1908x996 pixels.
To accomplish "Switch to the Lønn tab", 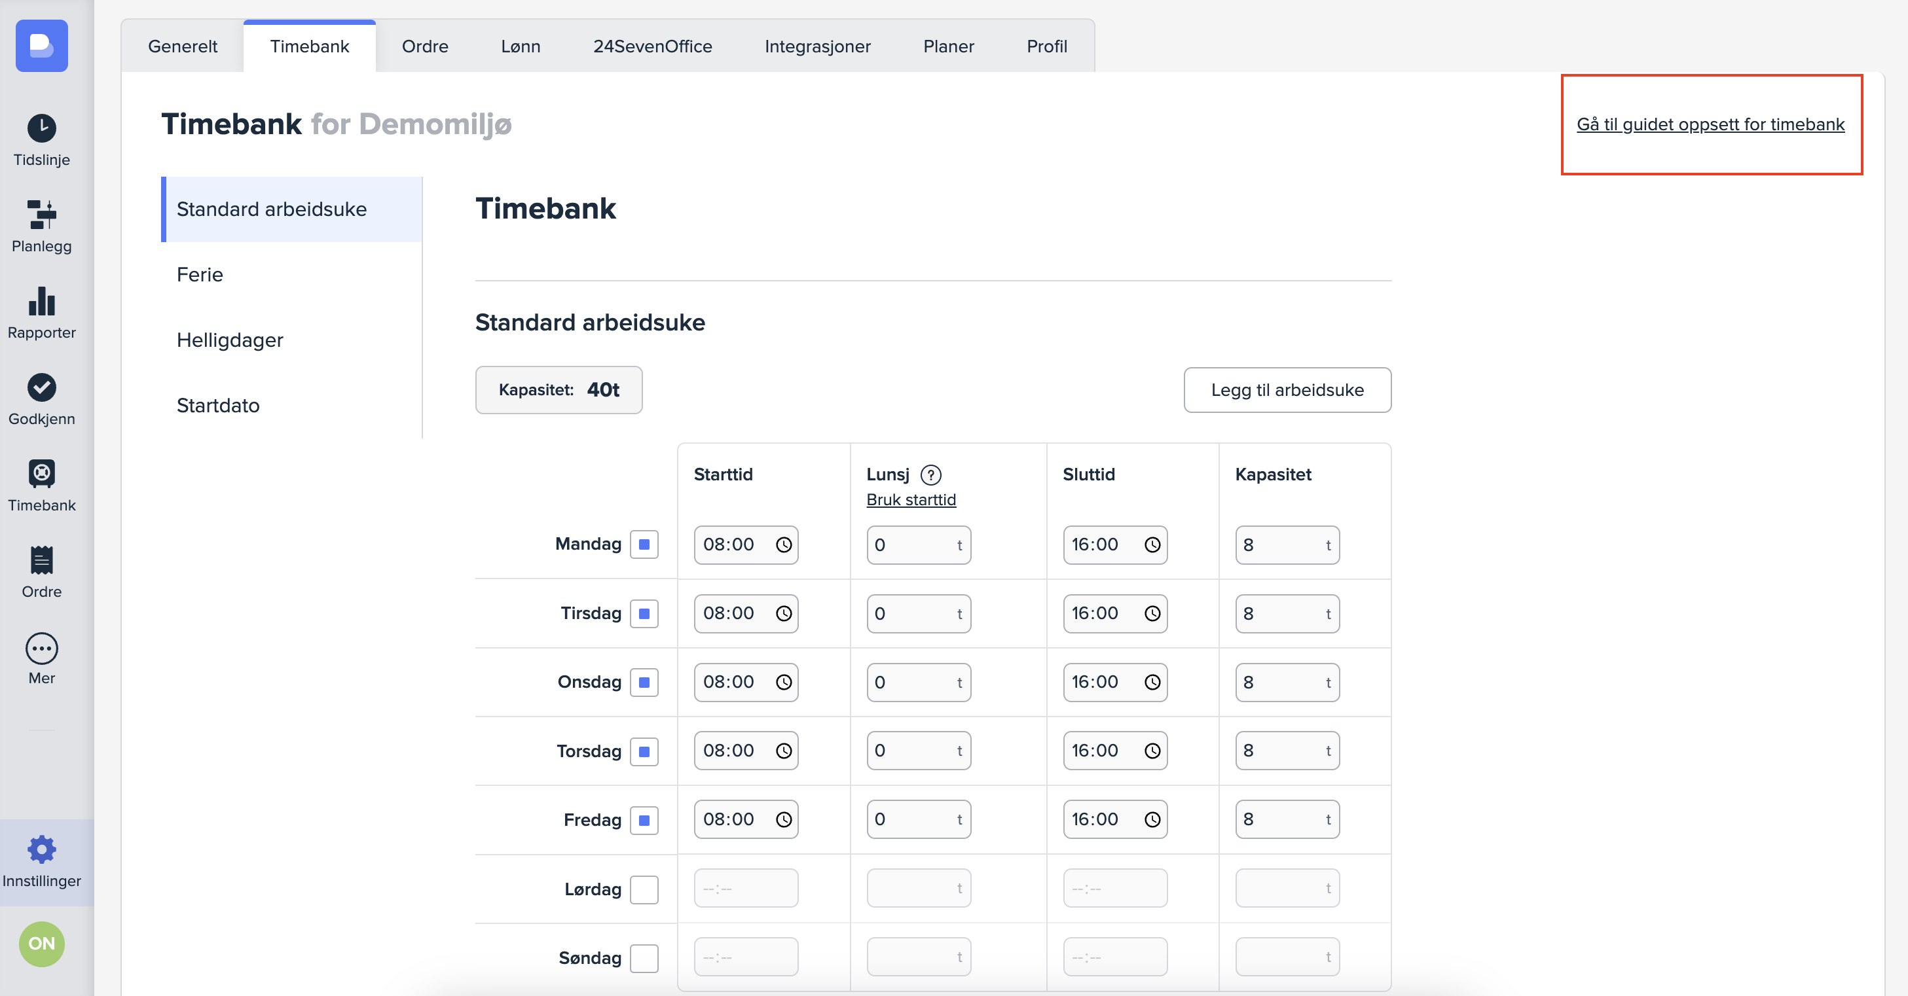I will (520, 46).
